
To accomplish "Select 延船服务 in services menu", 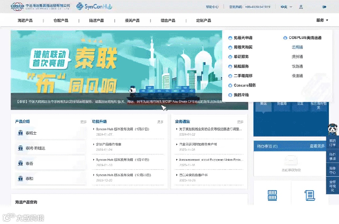I will [241, 66].
